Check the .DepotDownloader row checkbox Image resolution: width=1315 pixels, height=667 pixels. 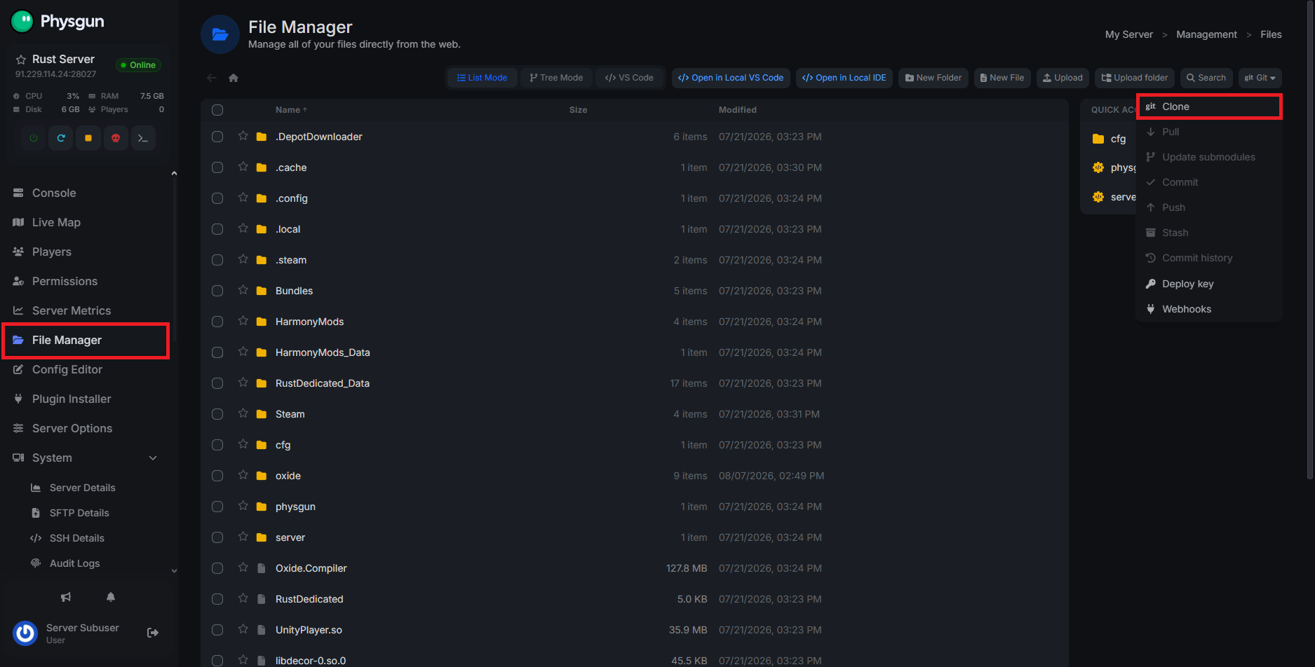tap(217, 137)
